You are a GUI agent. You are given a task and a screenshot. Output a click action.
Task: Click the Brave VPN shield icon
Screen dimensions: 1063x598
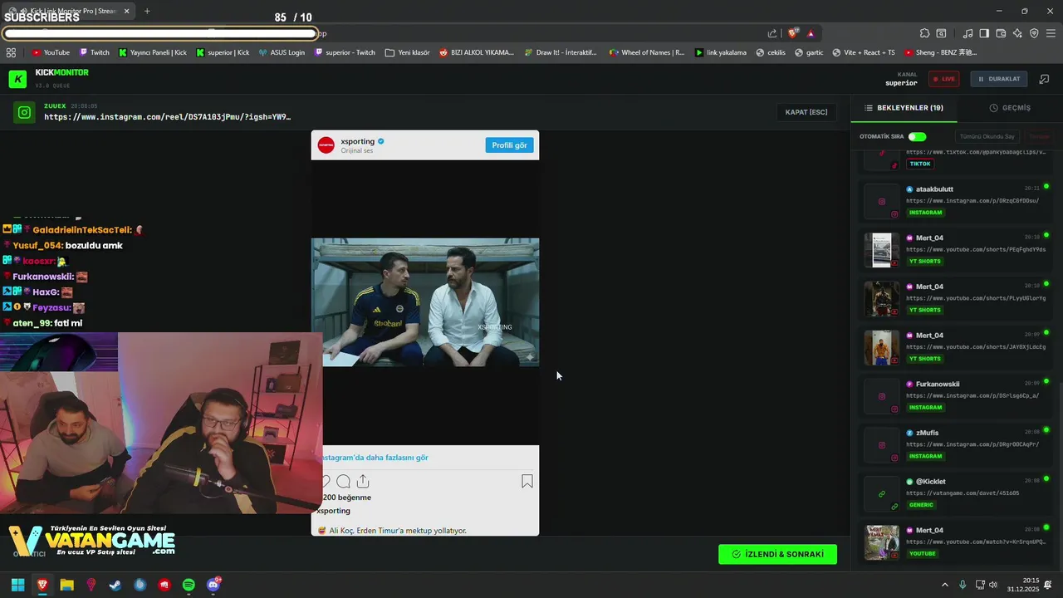[1034, 33]
